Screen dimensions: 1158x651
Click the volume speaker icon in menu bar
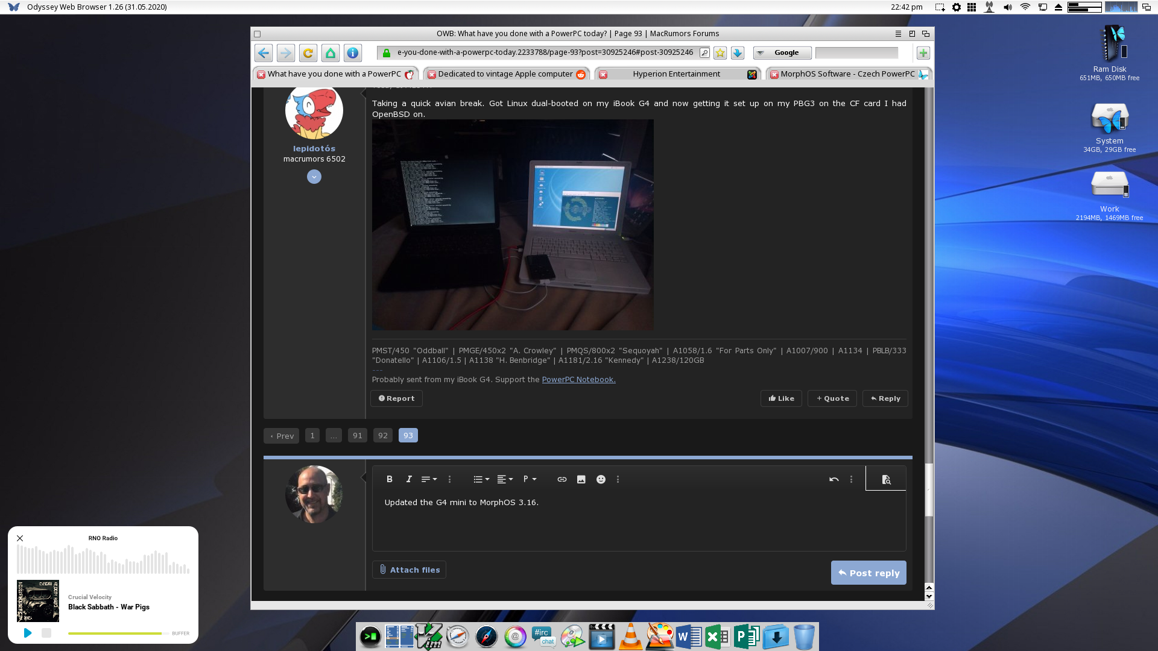point(1007,7)
